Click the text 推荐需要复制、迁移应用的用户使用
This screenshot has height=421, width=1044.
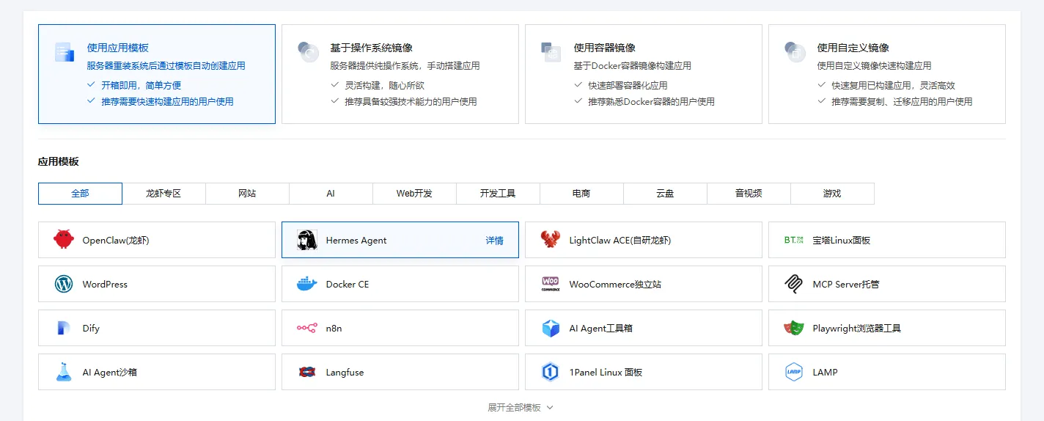pos(902,101)
